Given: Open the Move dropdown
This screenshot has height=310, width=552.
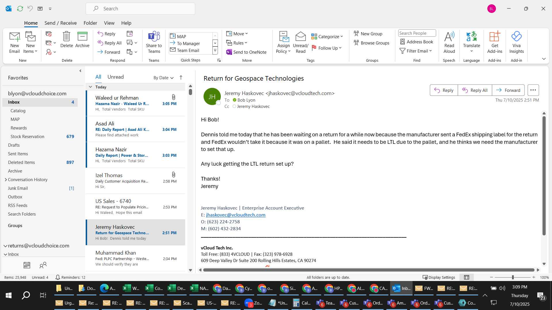Looking at the screenshot, I should [237, 34].
